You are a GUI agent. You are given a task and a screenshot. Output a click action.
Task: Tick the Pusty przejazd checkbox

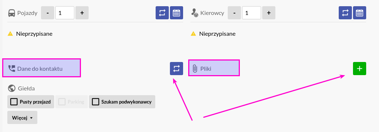(x=14, y=102)
